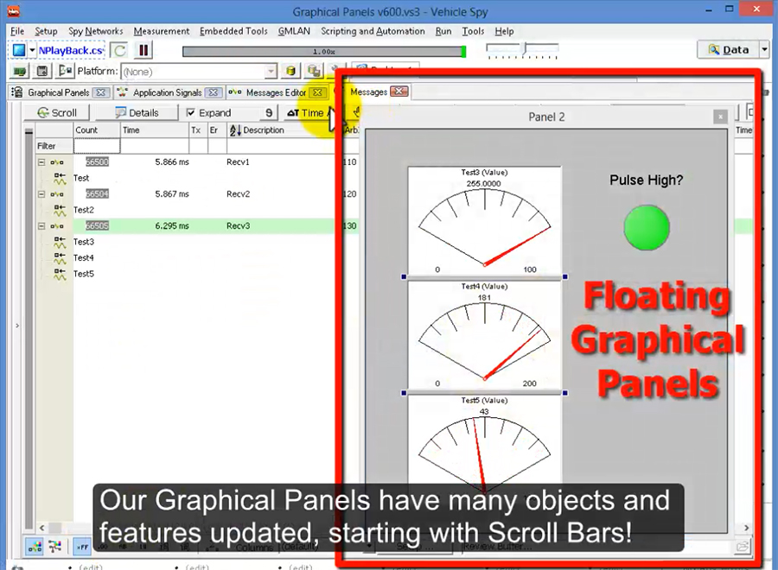Click the signal icon beside Test3
The image size is (778, 570).
[60, 242]
